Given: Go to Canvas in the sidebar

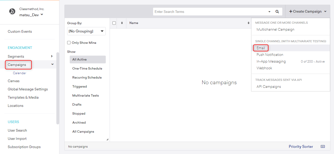Looking at the screenshot, I should (x=14, y=81).
